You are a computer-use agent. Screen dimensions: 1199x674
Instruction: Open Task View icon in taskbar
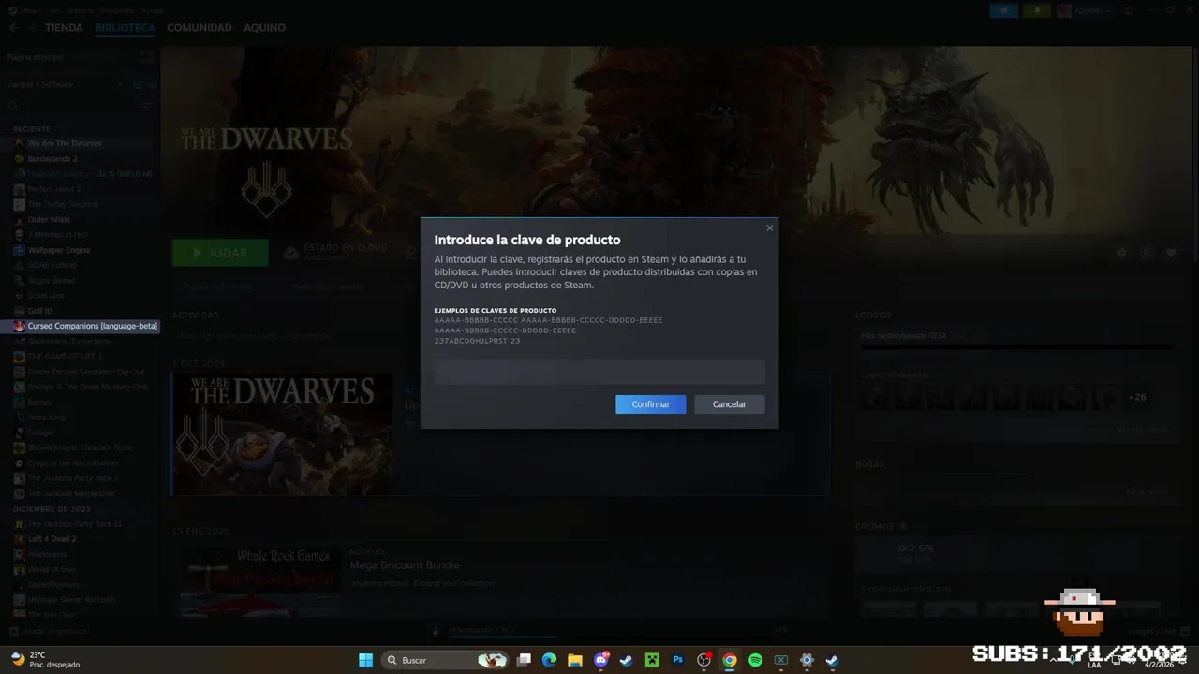tap(524, 660)
